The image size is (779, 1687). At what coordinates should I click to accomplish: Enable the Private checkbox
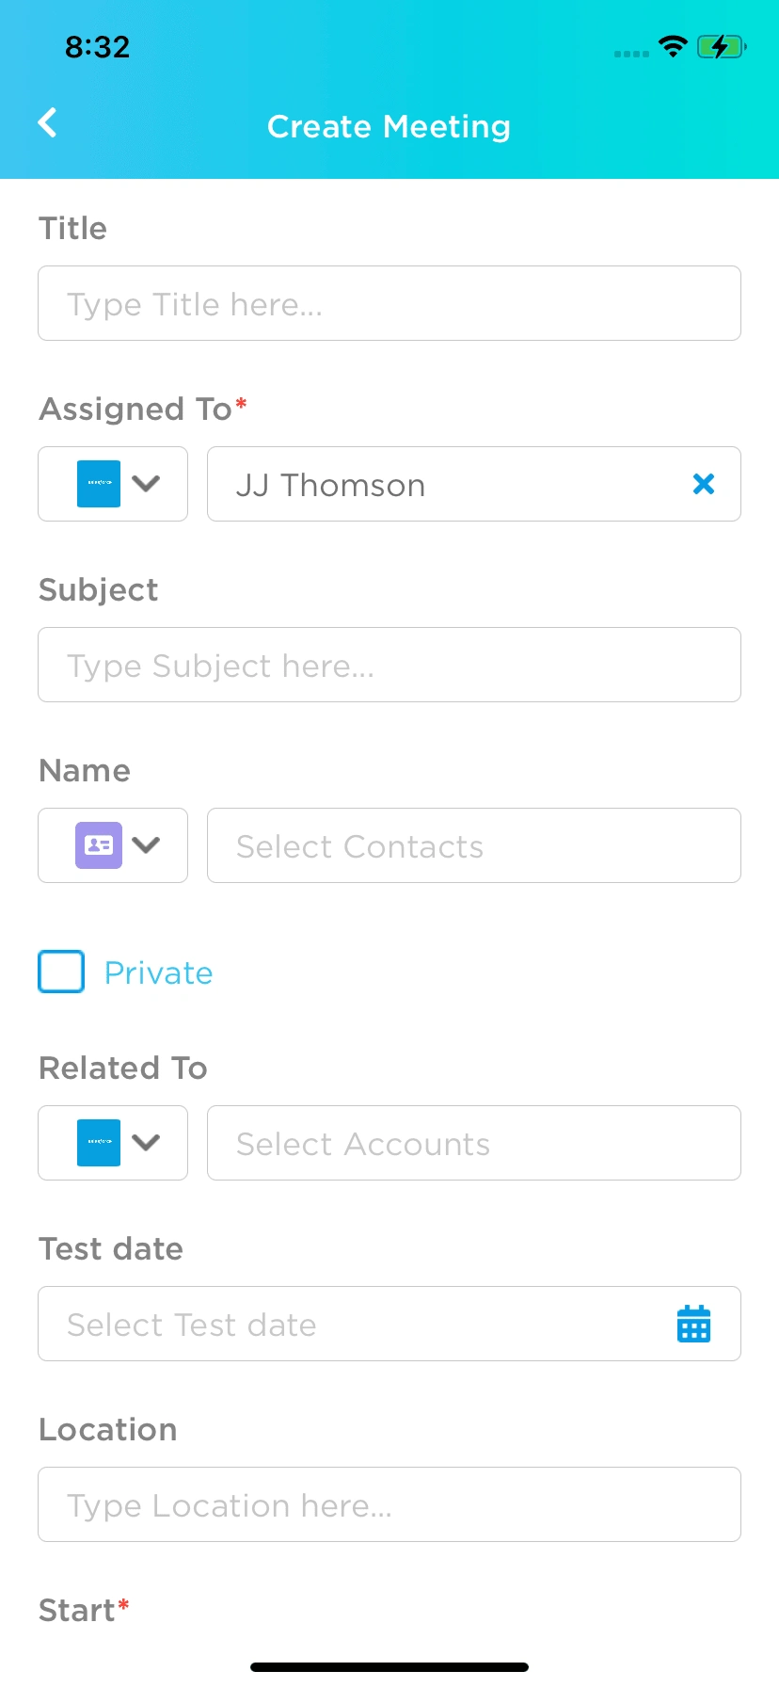[61, 972]
